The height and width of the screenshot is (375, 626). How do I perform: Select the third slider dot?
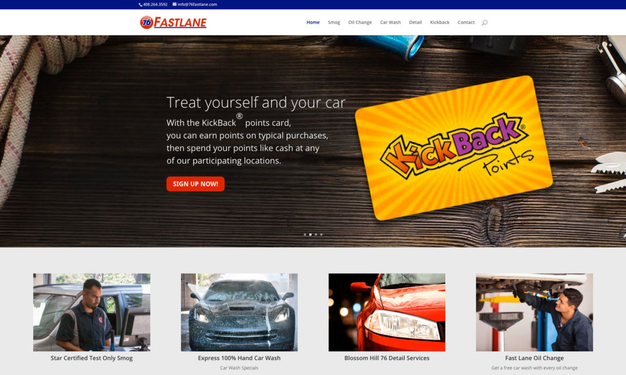point(316,234)
